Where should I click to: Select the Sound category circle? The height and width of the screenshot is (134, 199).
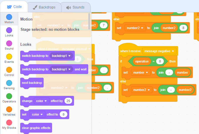(9, 43)
